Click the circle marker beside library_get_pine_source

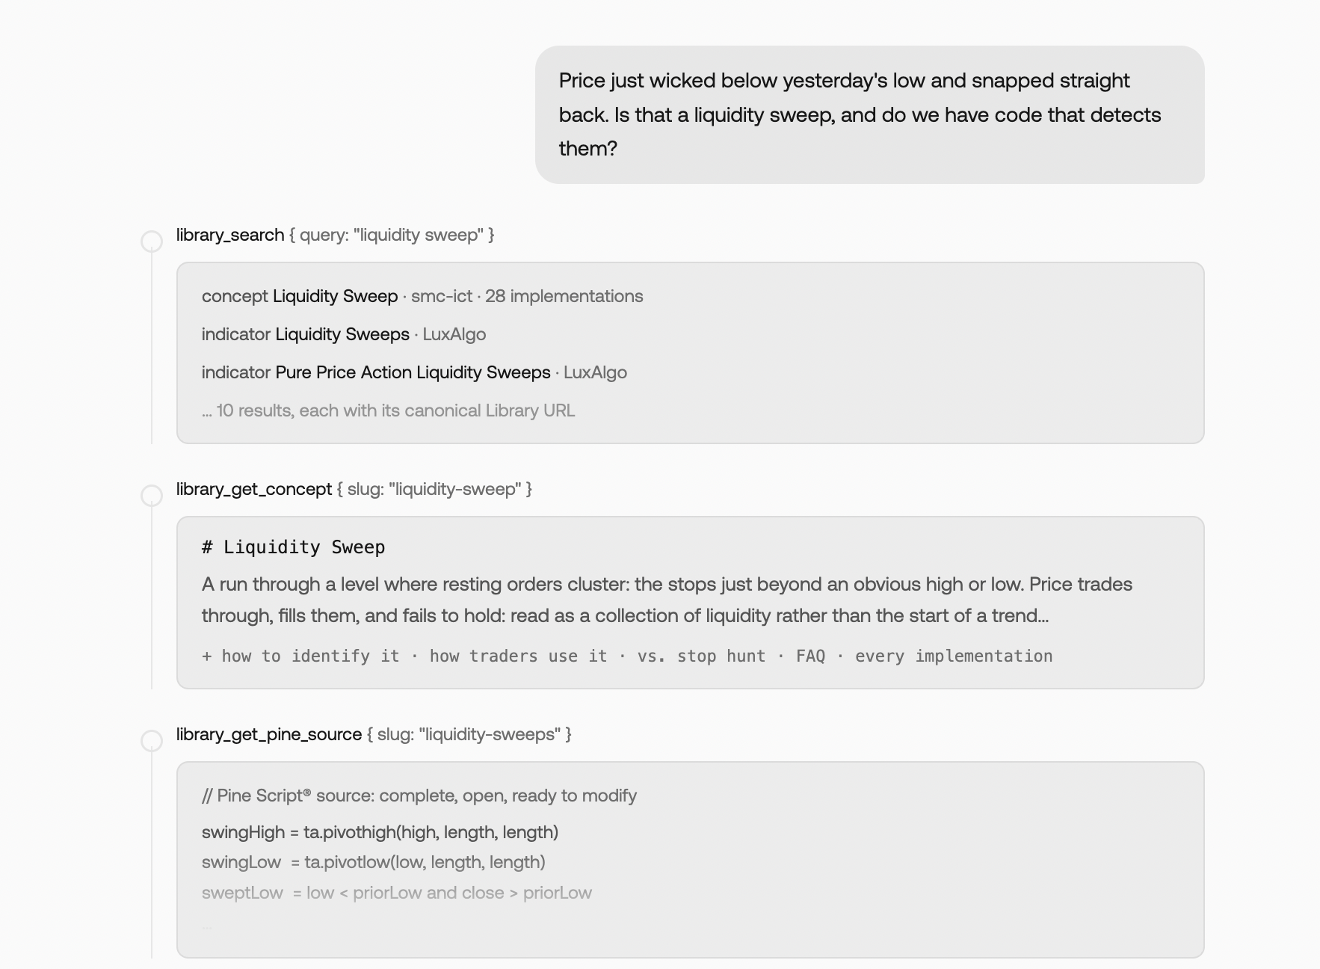pos(152,741)
